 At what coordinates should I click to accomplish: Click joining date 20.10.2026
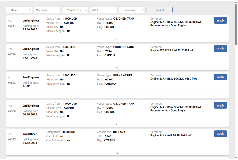point(30,115)
